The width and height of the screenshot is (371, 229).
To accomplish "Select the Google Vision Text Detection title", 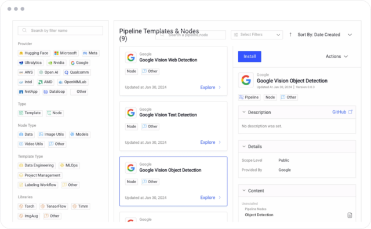I will (168, 115).
